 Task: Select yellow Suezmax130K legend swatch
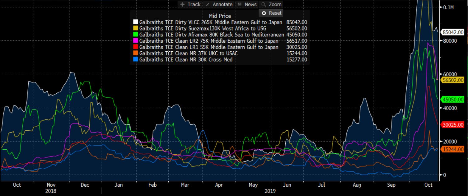(135, 28)
